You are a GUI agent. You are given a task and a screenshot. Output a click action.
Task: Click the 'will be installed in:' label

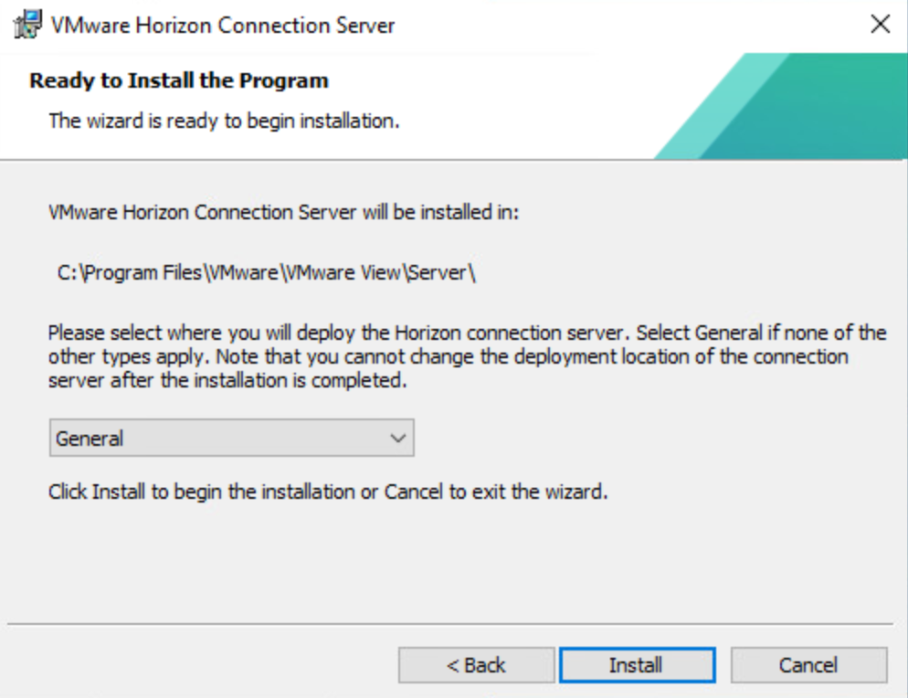click(283, 214)
